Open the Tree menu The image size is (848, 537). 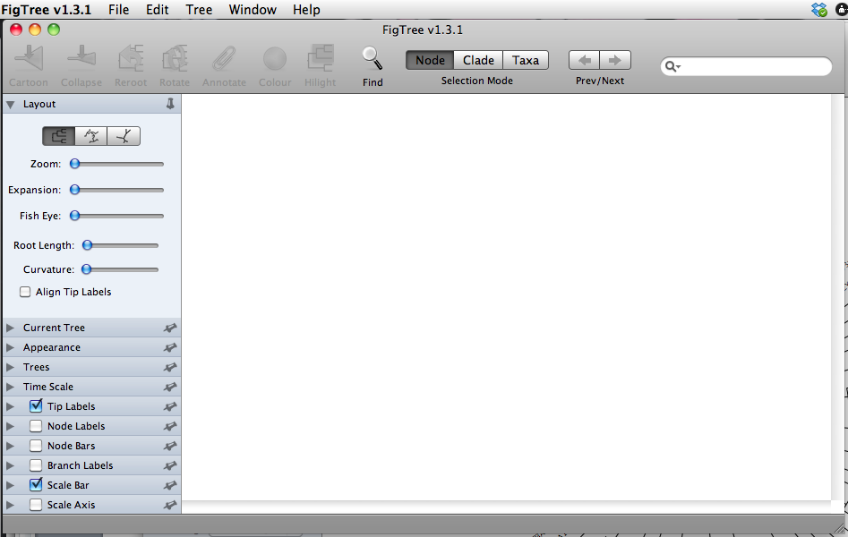tap(199, 10)
